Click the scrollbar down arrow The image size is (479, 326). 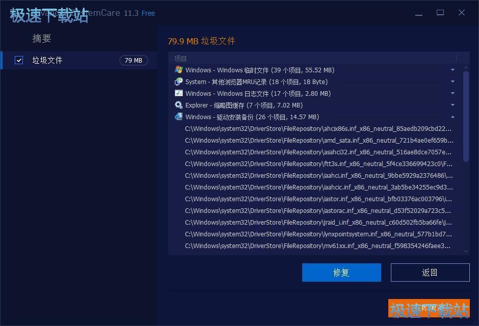pyautogui.click(x=466, y=252)
